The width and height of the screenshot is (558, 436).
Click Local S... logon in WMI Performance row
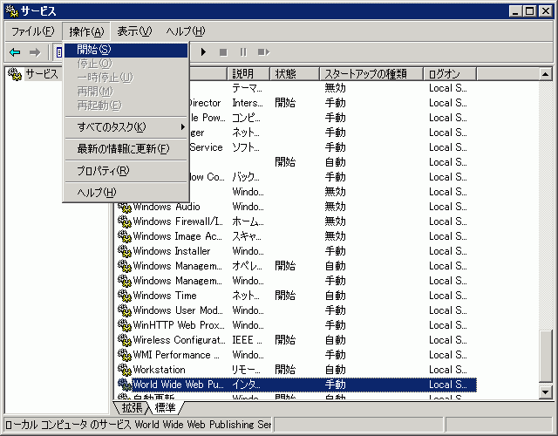(447, 355)
